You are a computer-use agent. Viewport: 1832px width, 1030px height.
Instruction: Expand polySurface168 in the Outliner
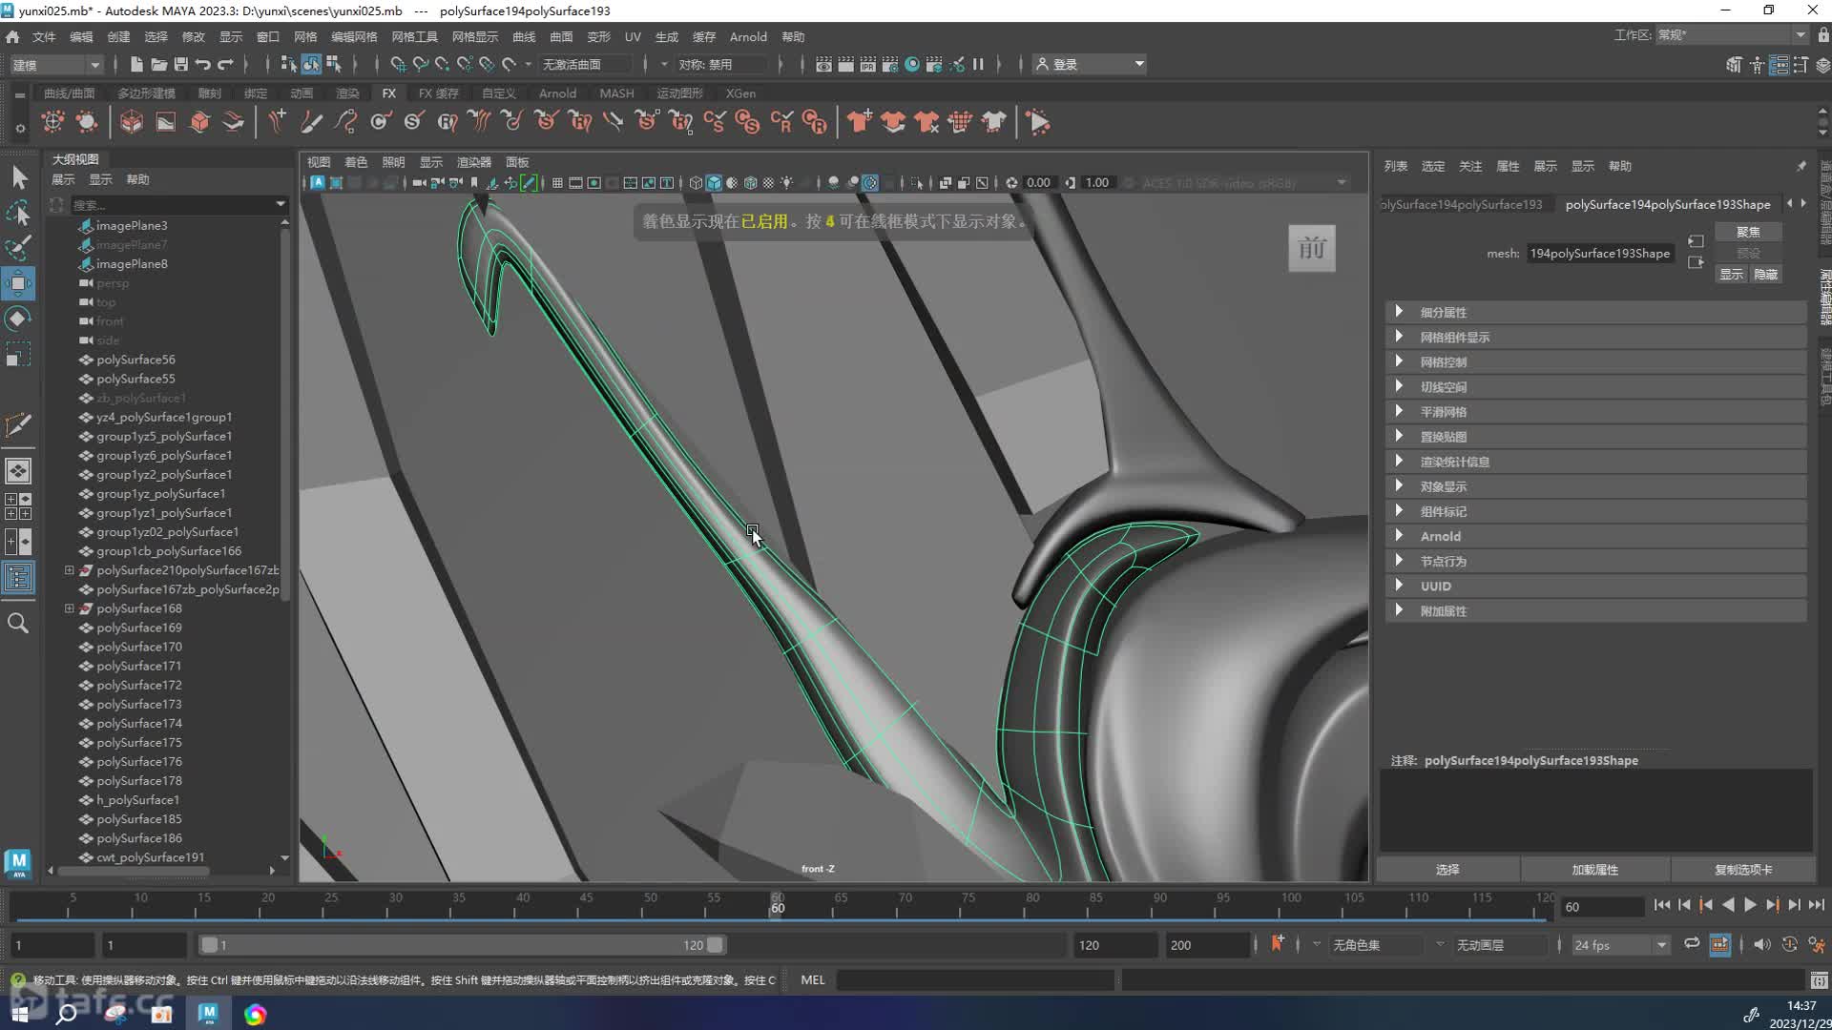point(69,608)
